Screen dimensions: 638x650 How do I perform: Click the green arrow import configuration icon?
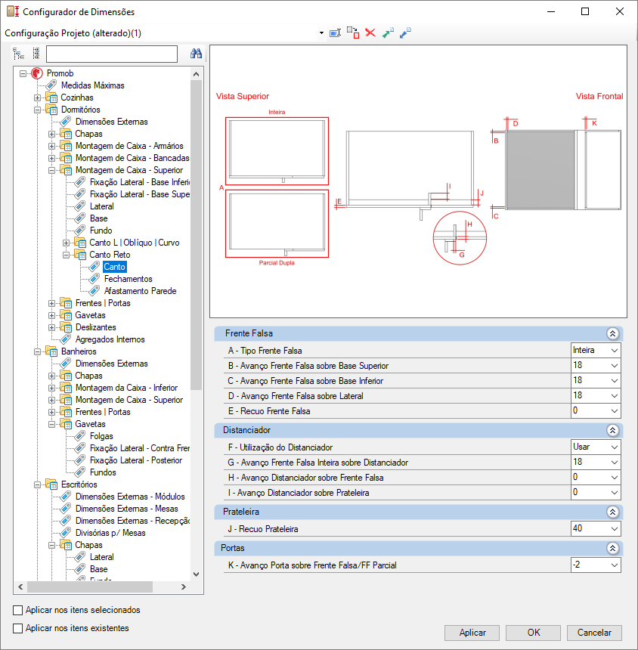(x=388, y=32)
